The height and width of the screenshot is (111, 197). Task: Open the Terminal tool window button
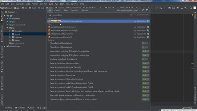click(20, 108)
